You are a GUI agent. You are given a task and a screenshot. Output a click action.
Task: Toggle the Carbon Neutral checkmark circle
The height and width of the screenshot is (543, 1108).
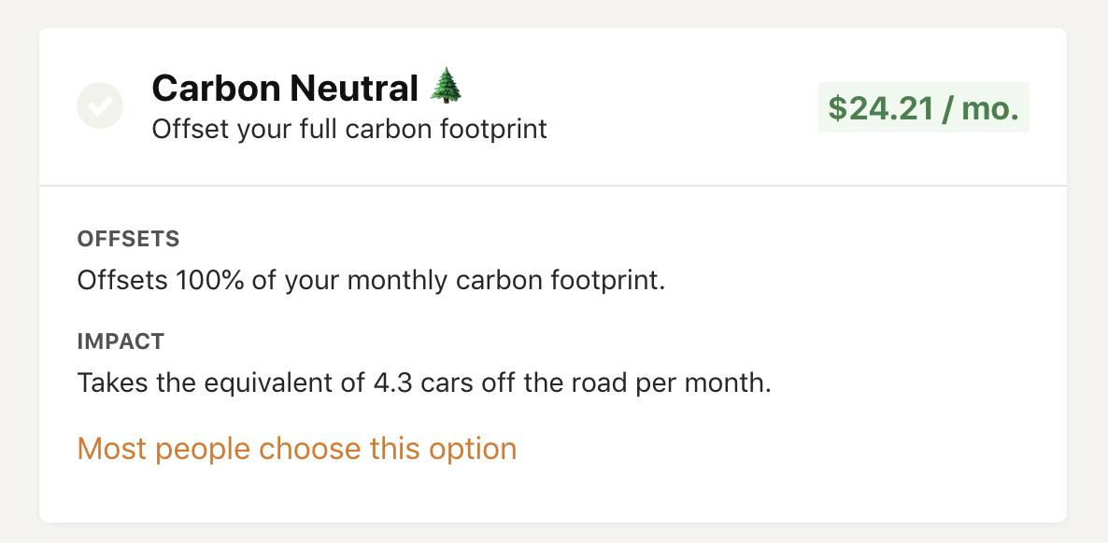[x=100, y=105]
